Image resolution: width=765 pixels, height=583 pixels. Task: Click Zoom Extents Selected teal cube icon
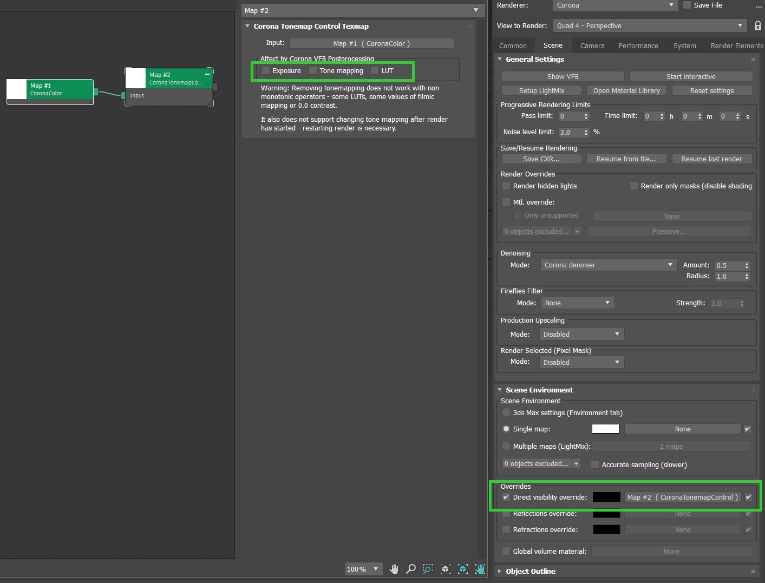point(462,569)
